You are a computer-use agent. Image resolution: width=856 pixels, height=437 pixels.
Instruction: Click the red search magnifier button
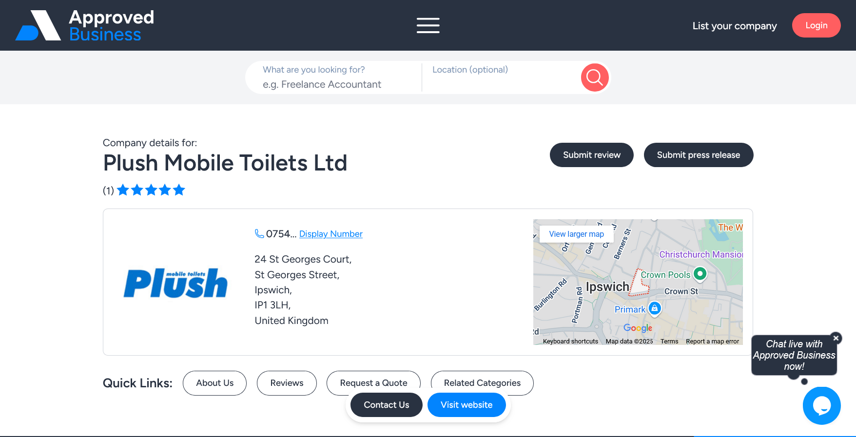[594, 77]
